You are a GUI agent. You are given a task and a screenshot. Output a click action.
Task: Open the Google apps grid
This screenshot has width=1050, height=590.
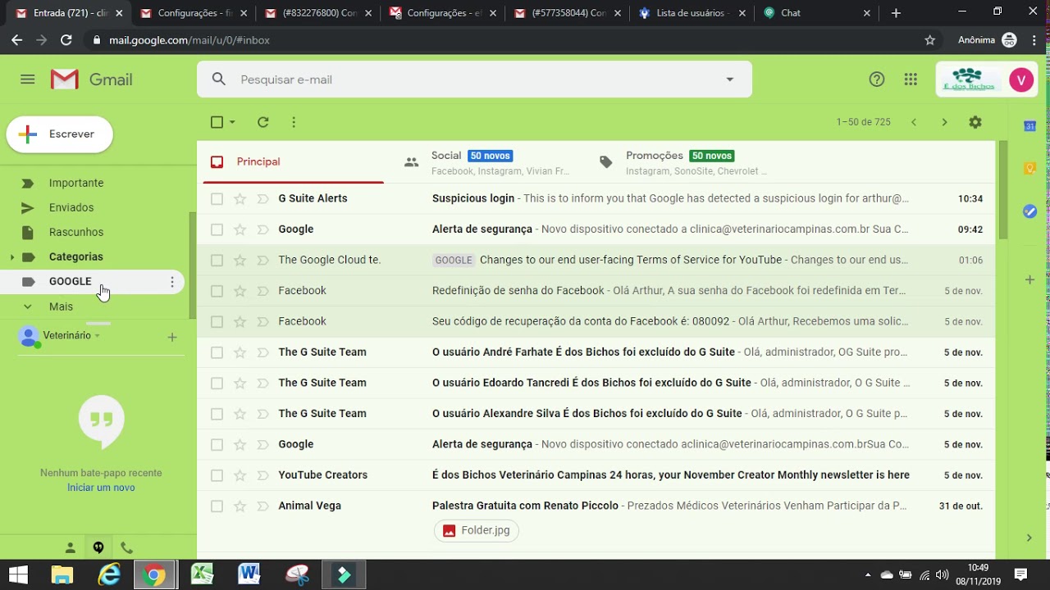911,79
